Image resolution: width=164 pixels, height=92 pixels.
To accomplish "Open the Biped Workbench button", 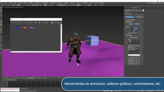I will click(137, 24).
